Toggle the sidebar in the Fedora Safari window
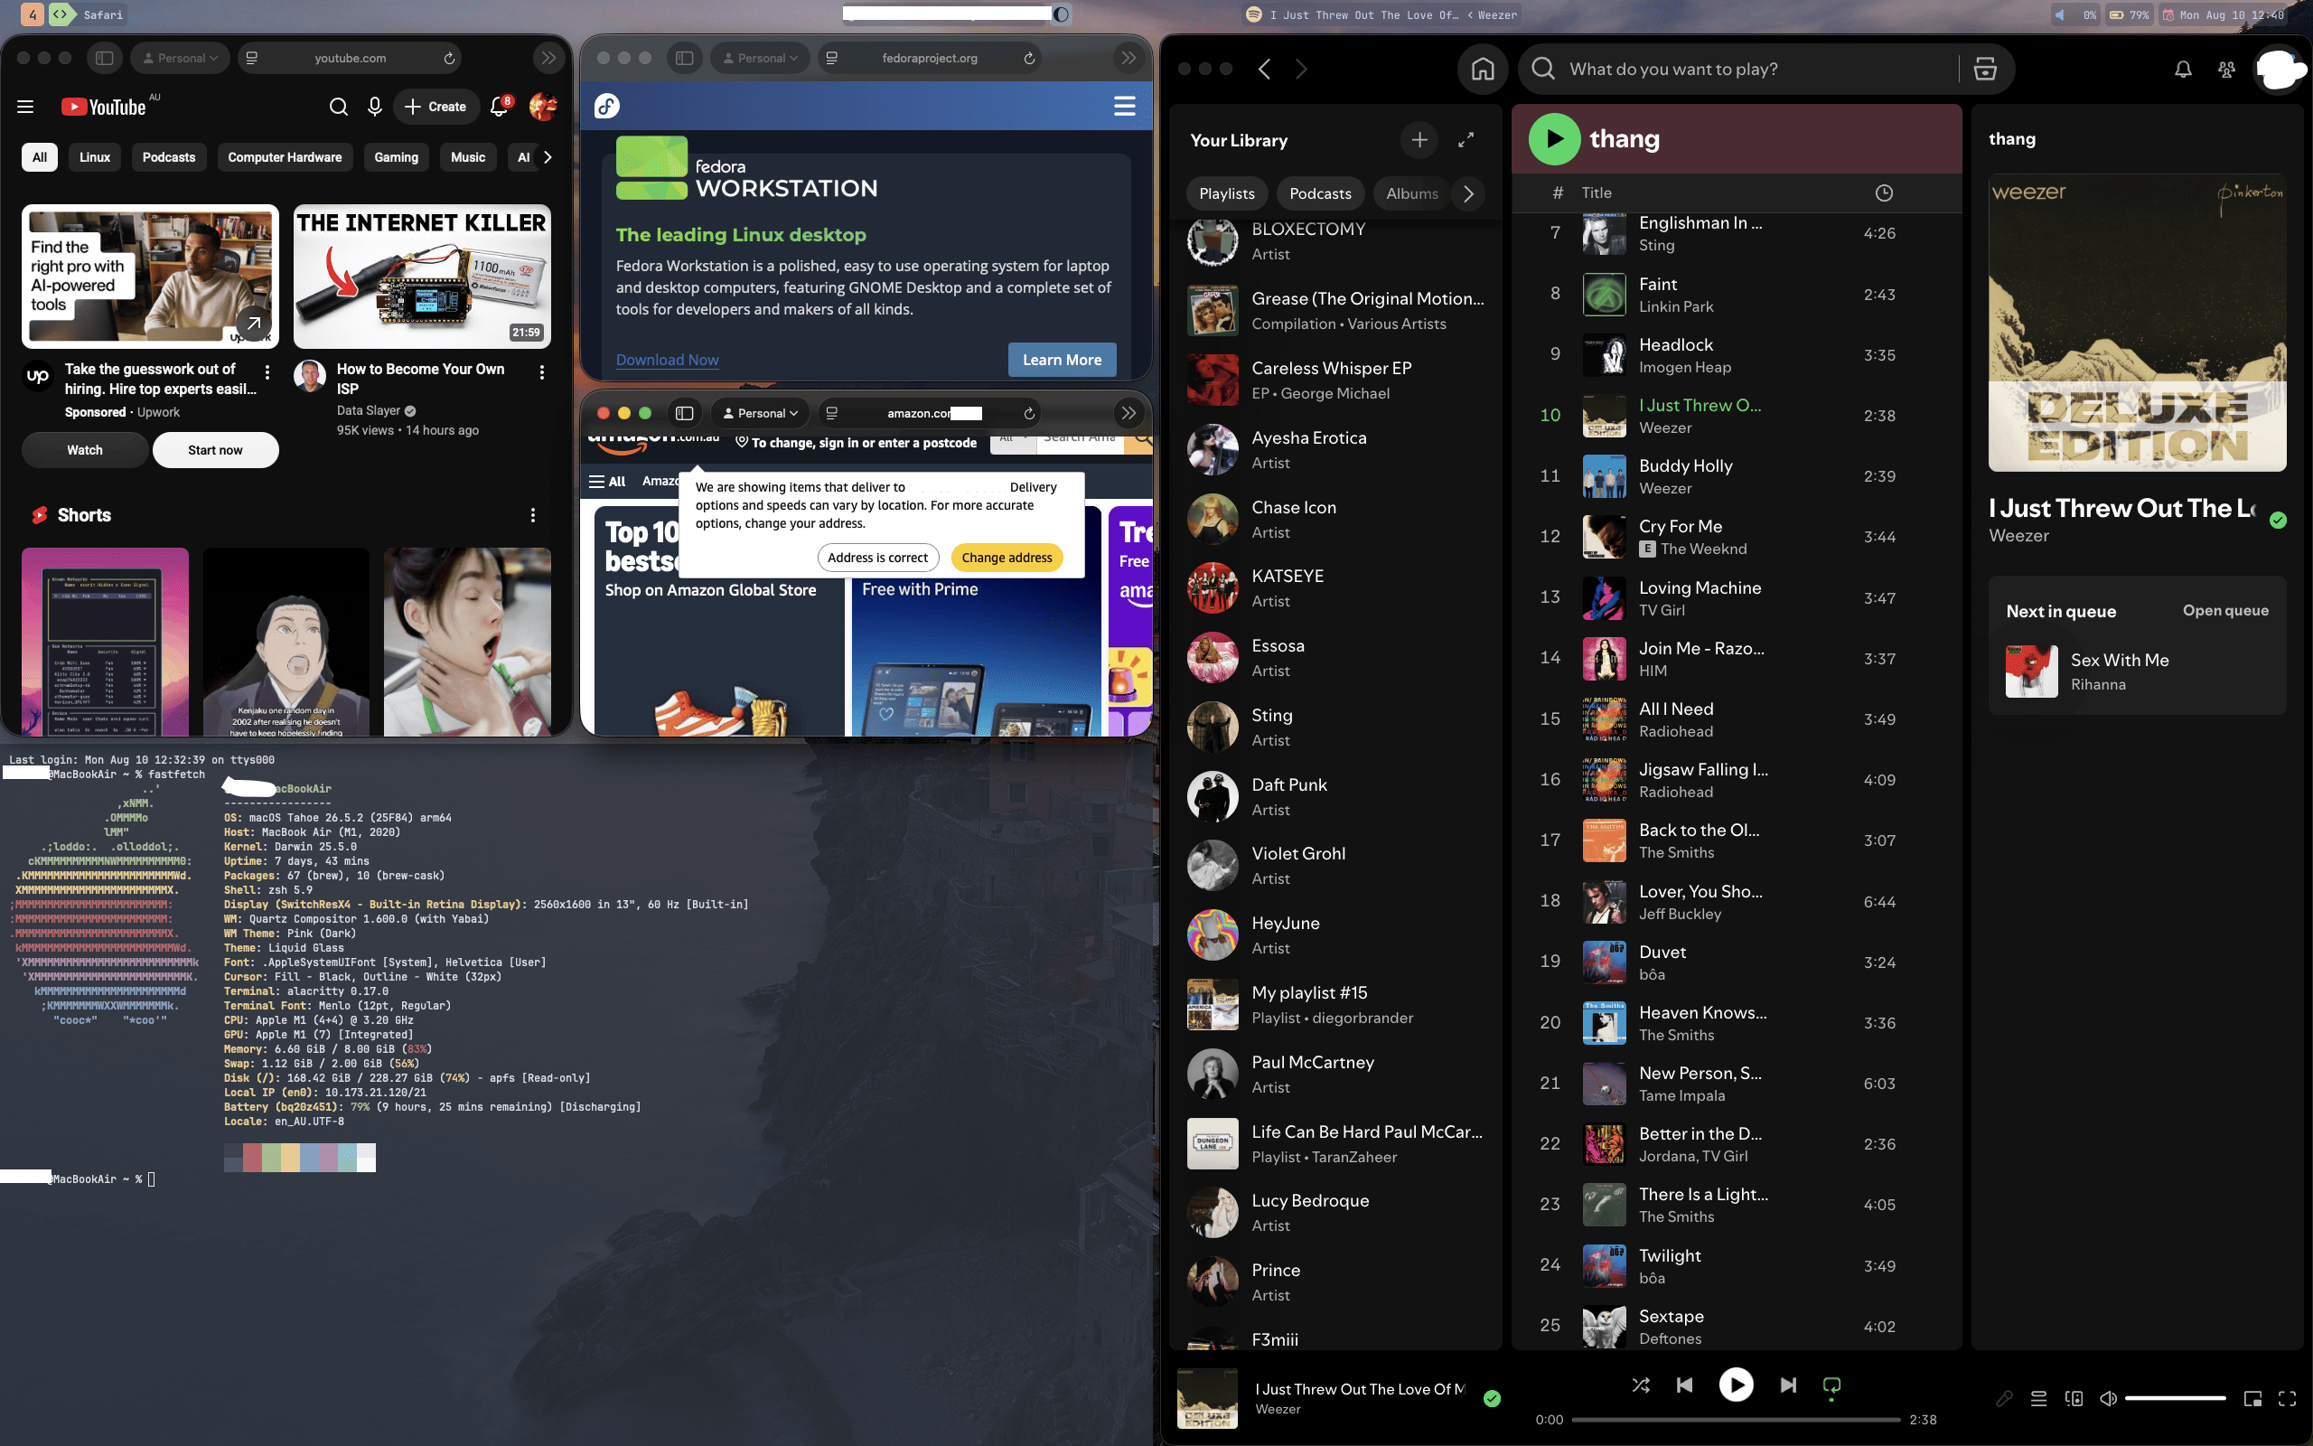Viewport: 2313px width, 1446px height. (x=684, y=59)
